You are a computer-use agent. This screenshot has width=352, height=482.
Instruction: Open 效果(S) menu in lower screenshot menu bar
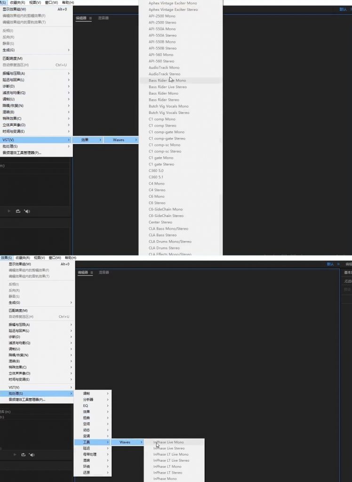pyautogui.click(x=6, y=258)
